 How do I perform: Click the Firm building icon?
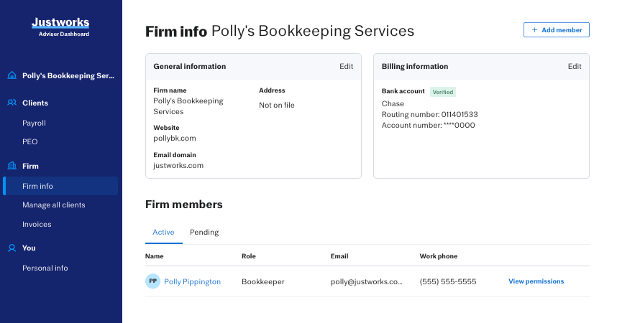click(x=12, y=166)
